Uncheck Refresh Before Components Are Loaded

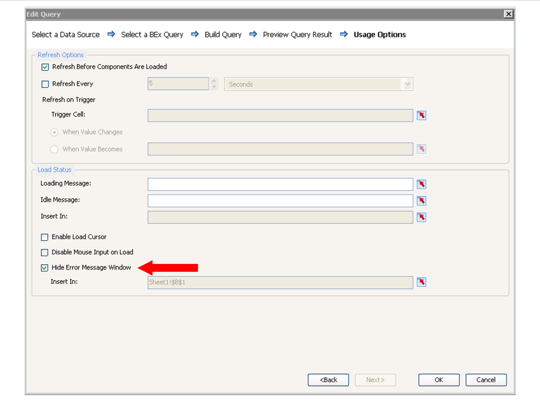45,67
